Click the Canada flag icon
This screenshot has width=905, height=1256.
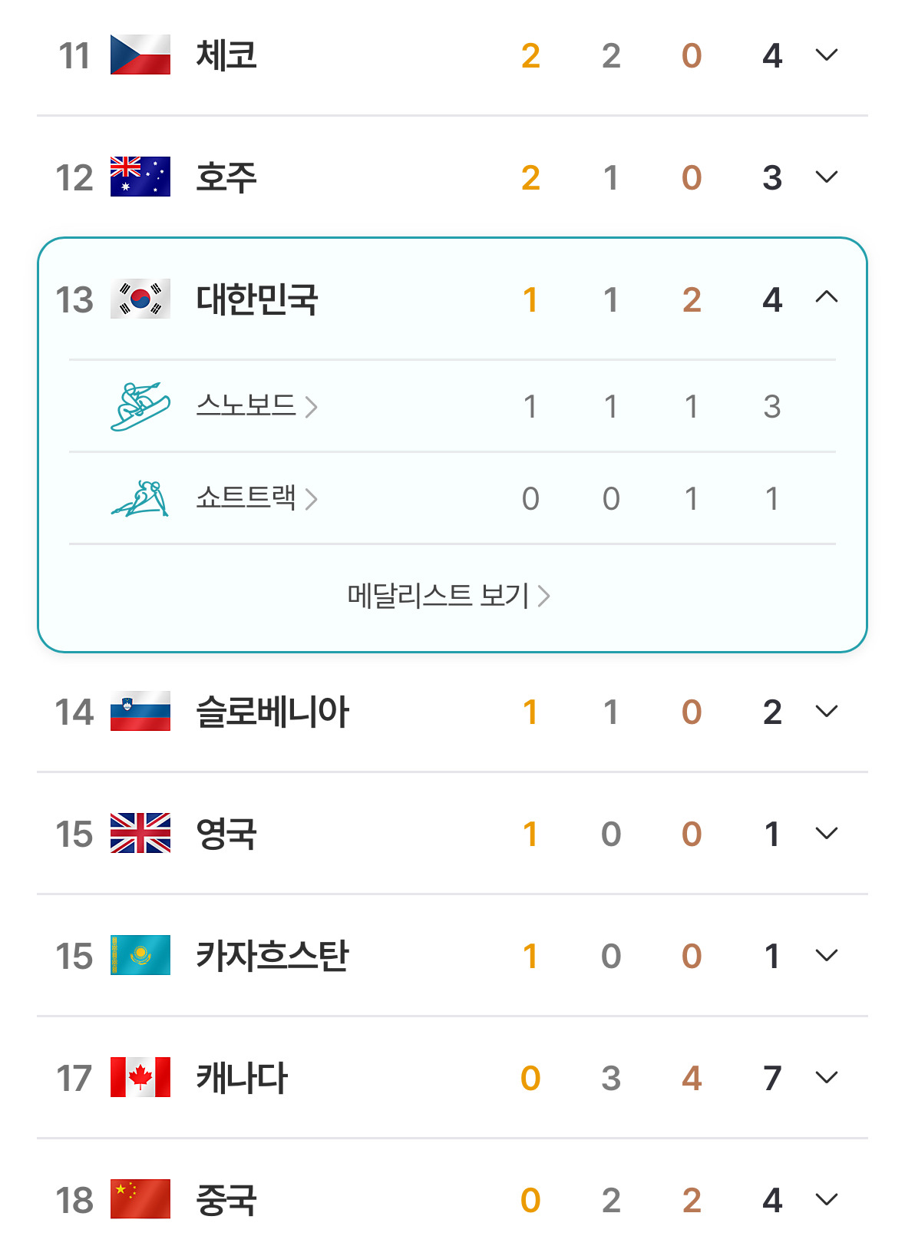(140, 1077)
